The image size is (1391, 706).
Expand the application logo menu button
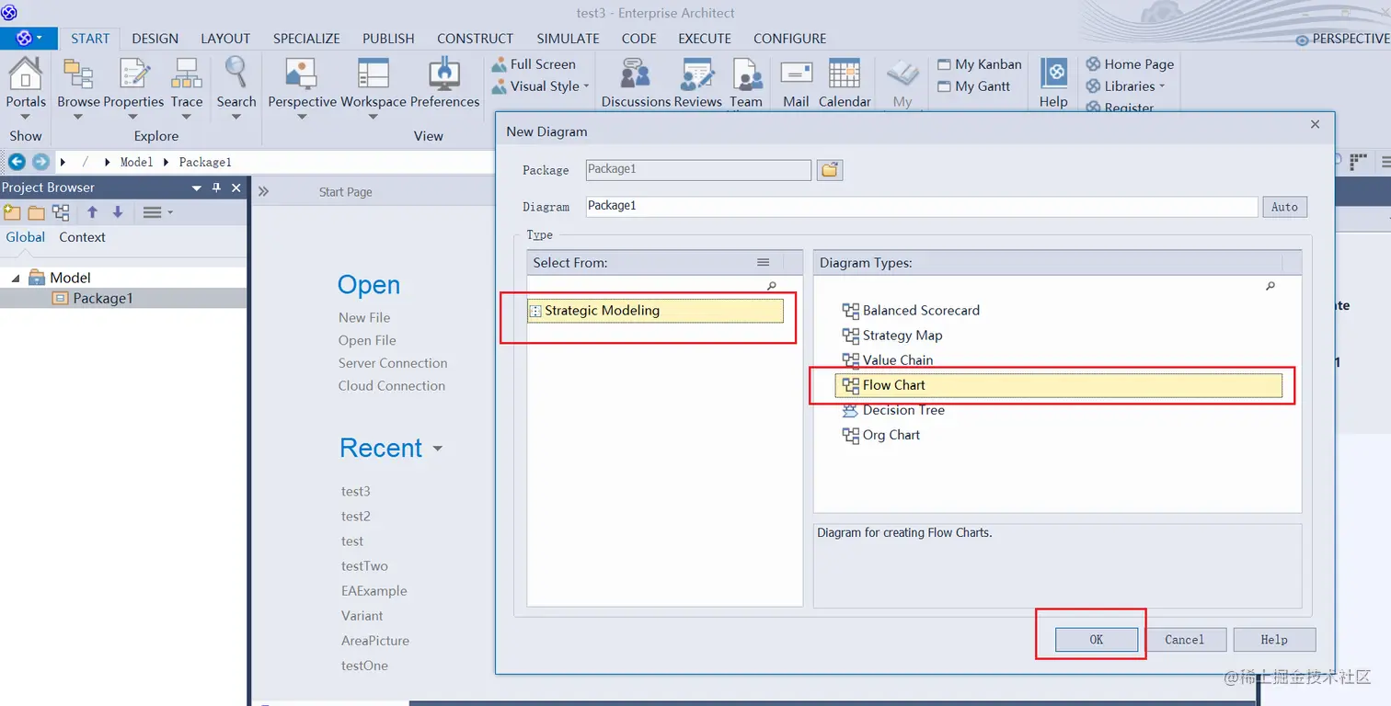tap(29, 39)
